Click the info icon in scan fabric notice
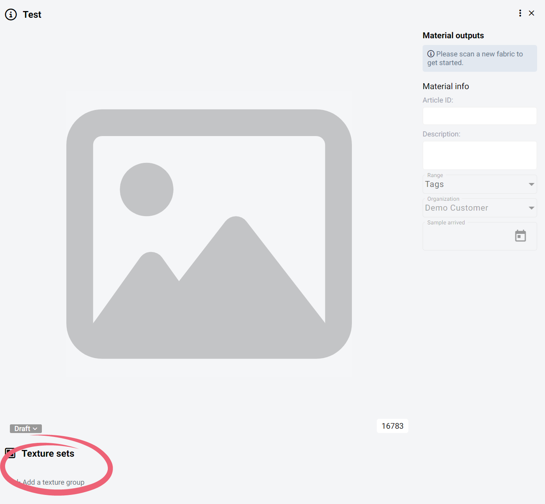Screen dimensions: 545x504 (x=431, y=54)
